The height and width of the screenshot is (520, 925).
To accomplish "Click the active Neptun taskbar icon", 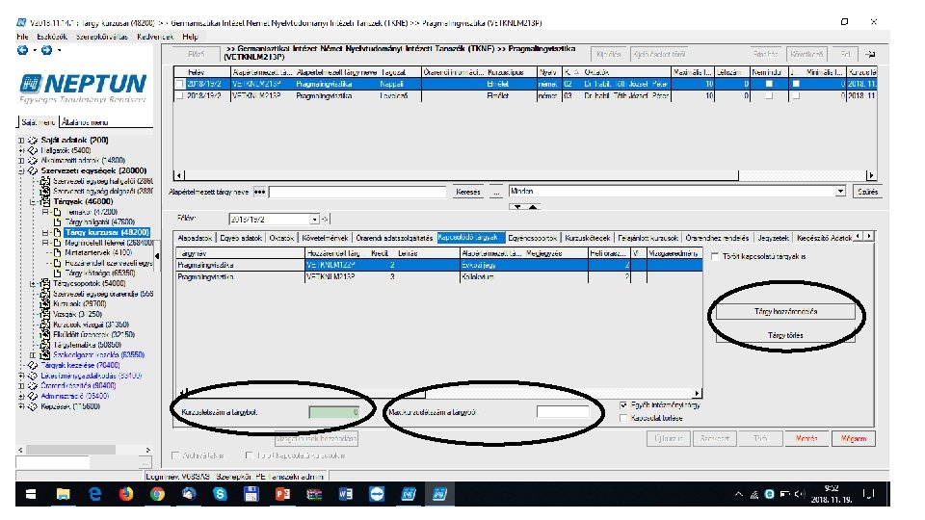I will 439,494.
